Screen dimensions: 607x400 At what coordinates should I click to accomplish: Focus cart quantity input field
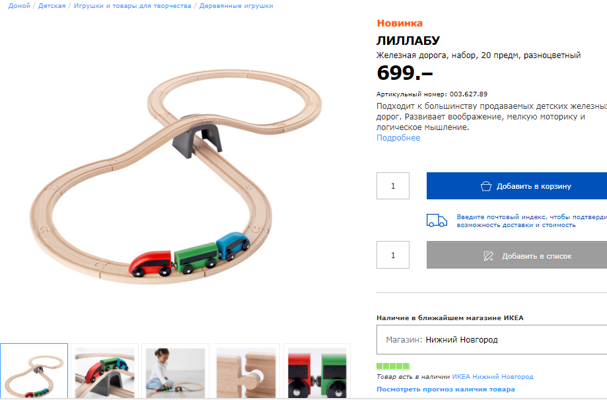click(x=392, y=186)
